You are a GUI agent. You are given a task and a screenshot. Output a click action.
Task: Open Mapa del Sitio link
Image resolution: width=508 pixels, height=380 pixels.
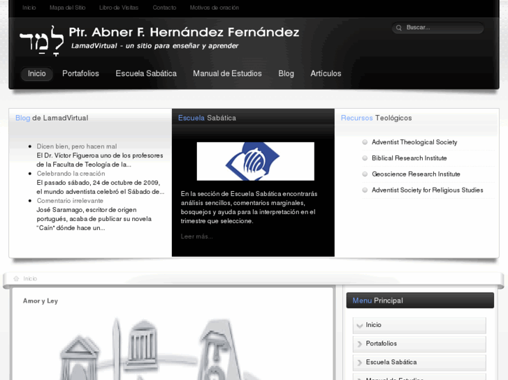(x=67, y=8)
